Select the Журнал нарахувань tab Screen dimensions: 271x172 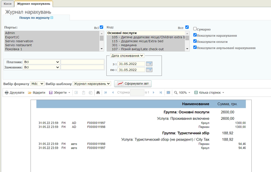click(x=34, y=4)
